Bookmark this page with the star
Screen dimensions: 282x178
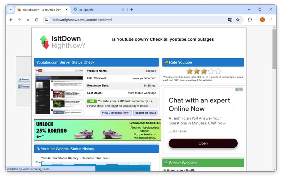[238, 20]
